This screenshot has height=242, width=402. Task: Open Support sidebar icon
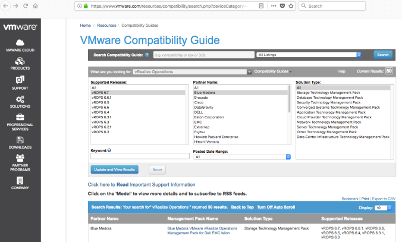coord(20,83)
